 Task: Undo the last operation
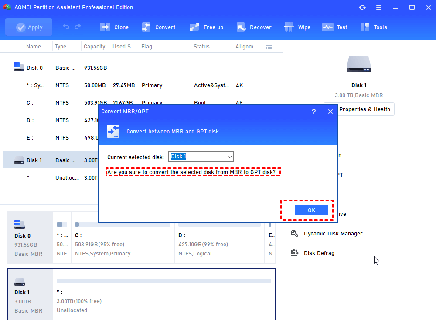click(66, 27)
